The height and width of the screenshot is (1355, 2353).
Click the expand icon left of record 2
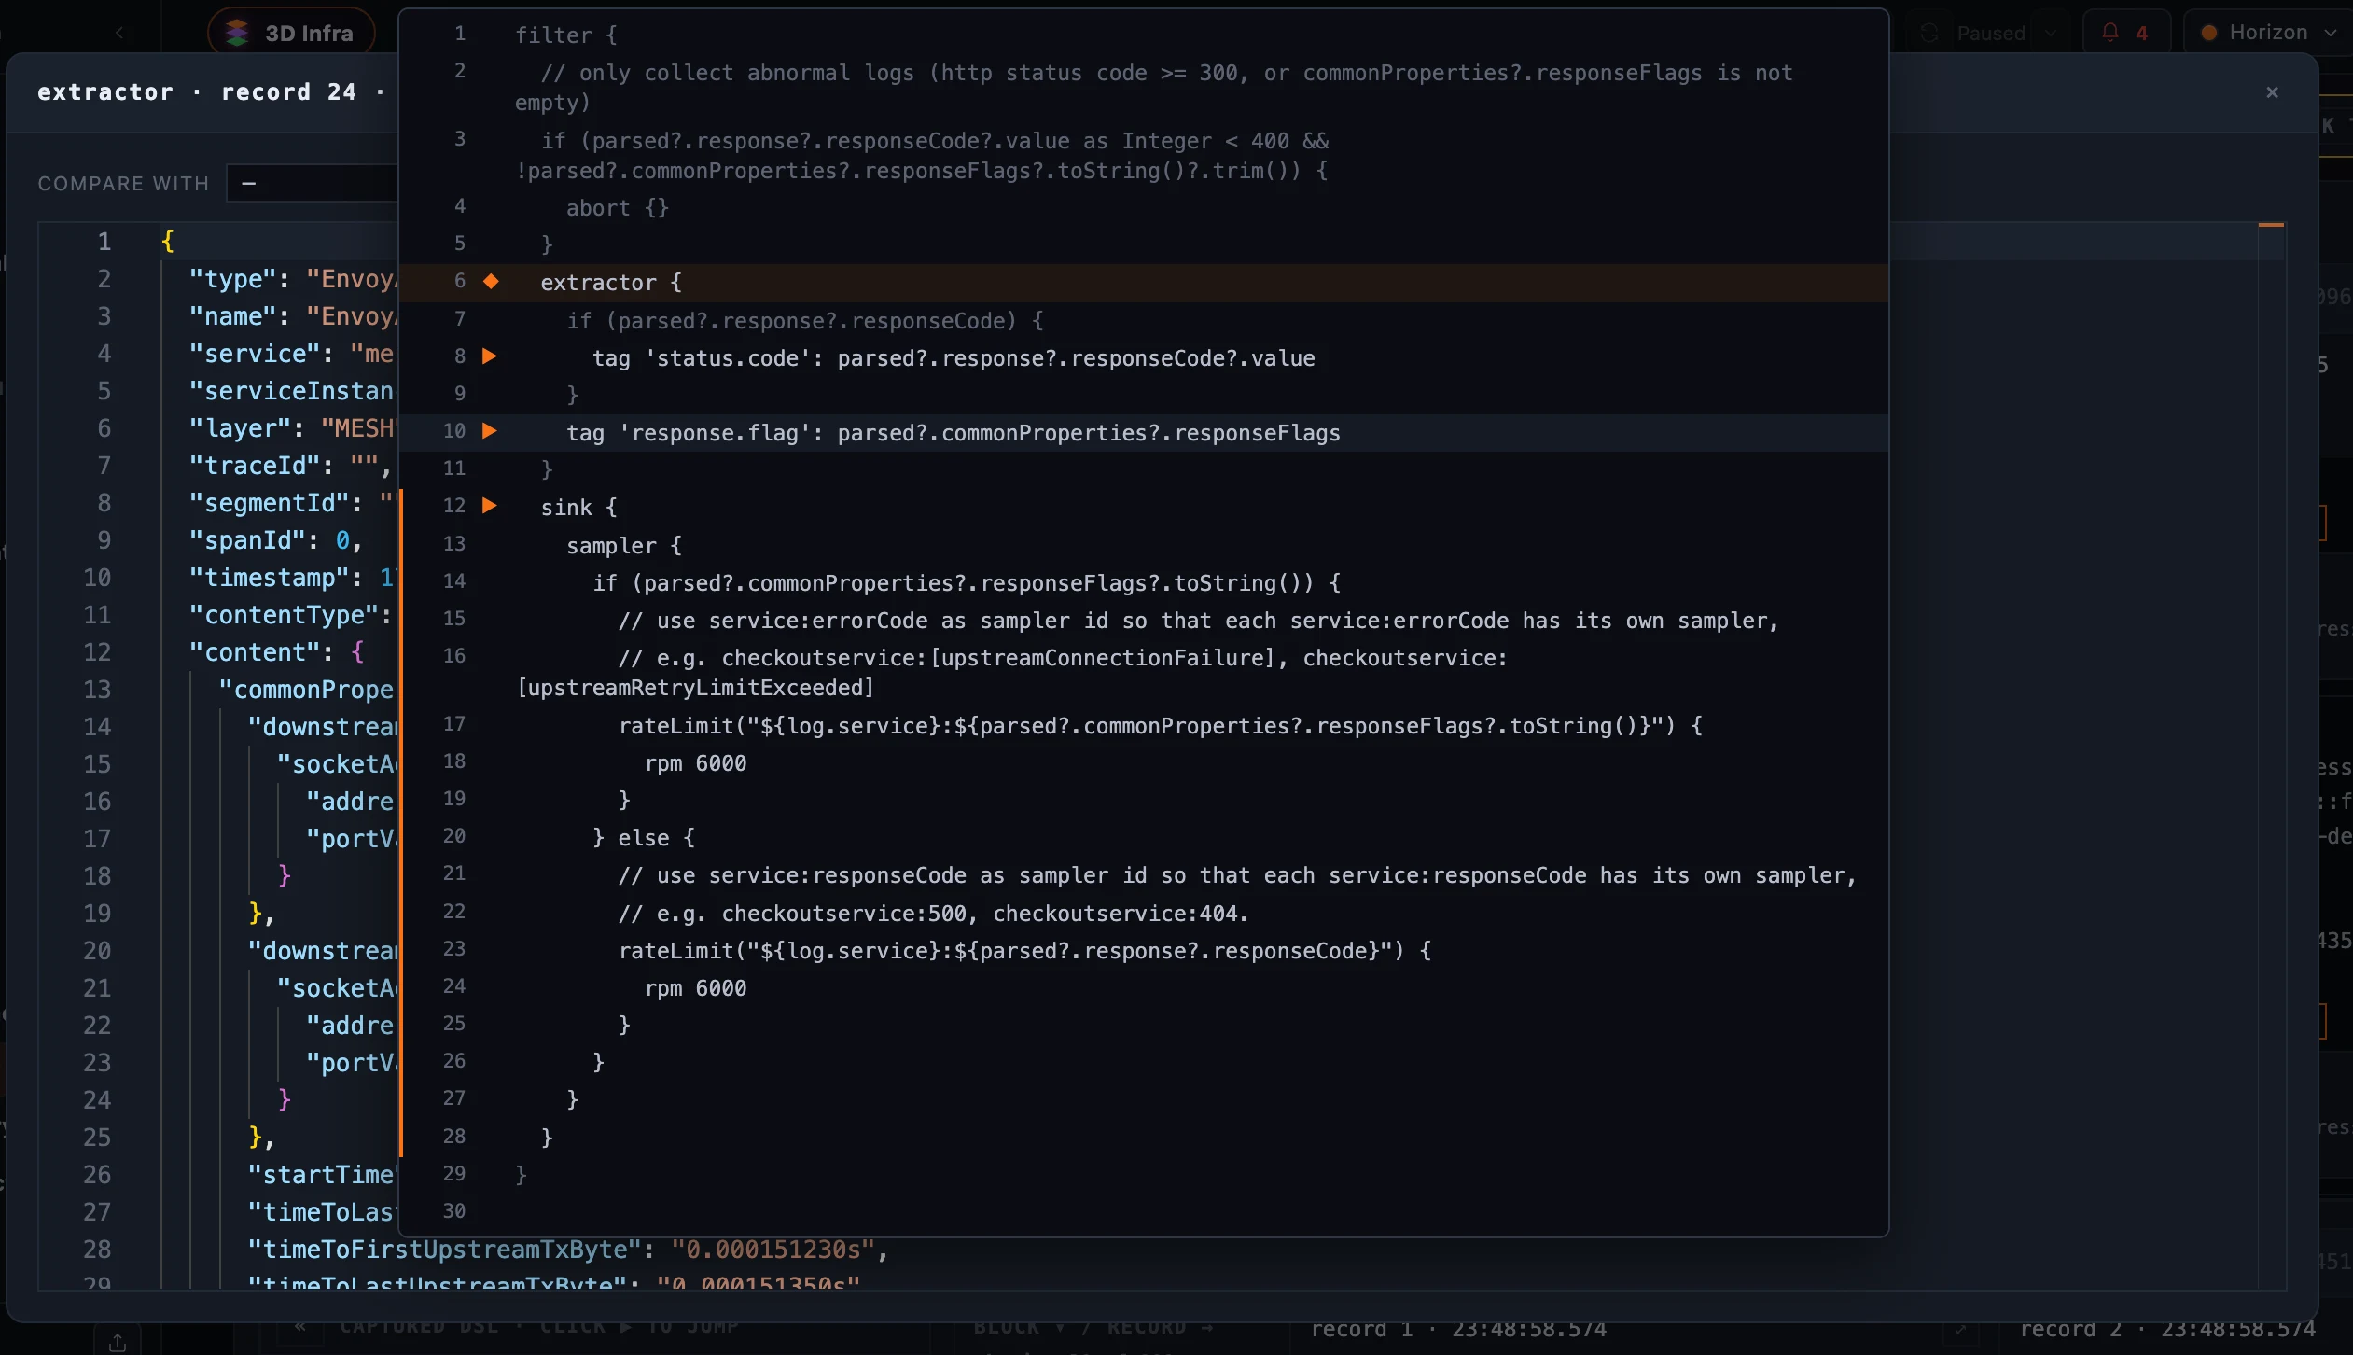point(1960,1329)
